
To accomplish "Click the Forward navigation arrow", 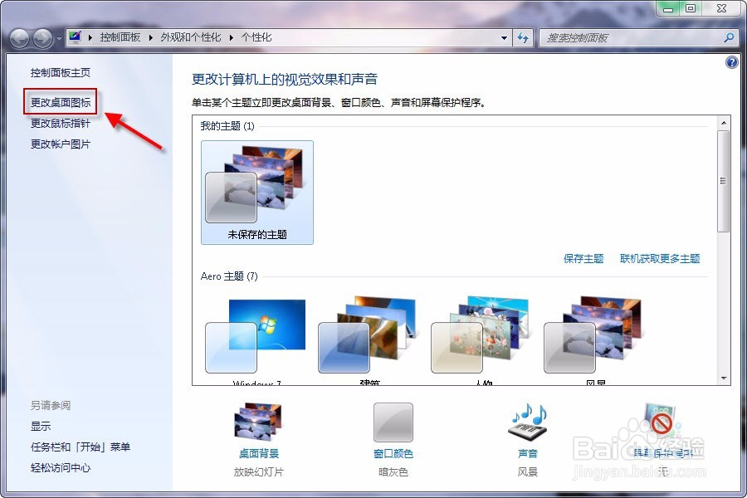I will 43,38.
